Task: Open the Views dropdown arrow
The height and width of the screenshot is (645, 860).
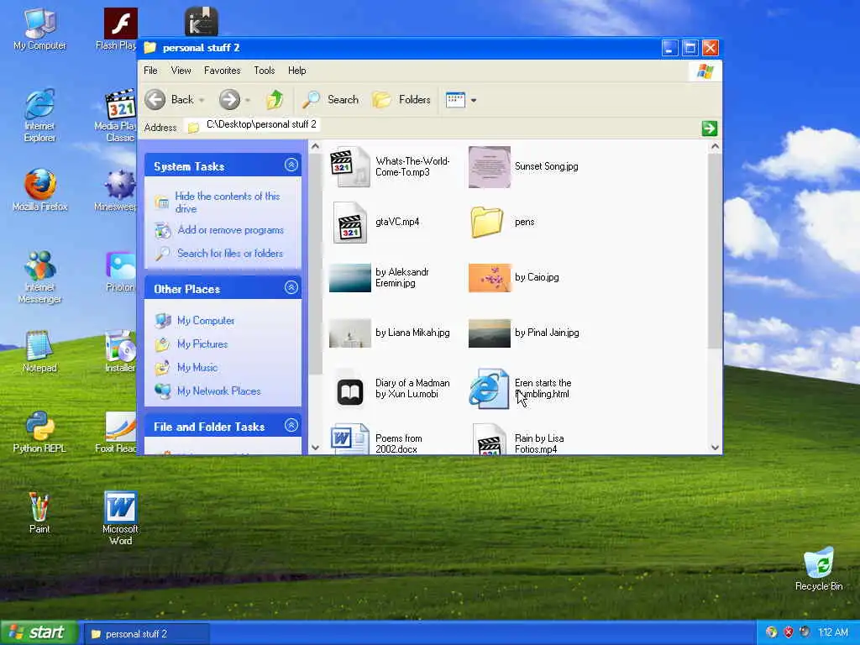Action: pos(474,101)
